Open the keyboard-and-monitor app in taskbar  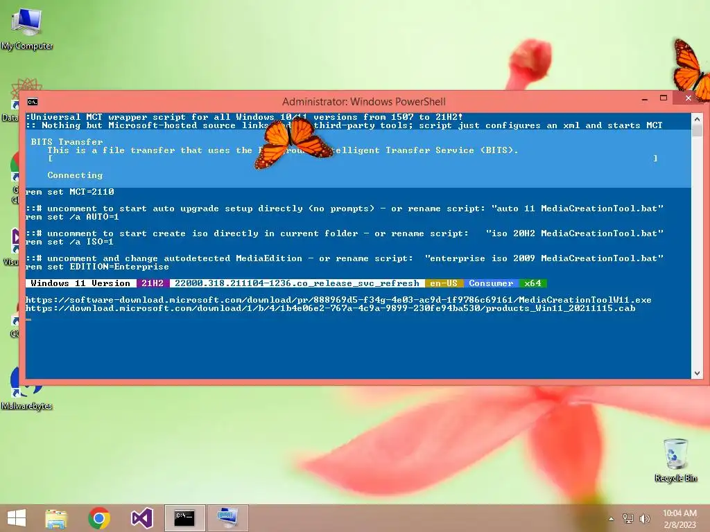pos(227,518)
